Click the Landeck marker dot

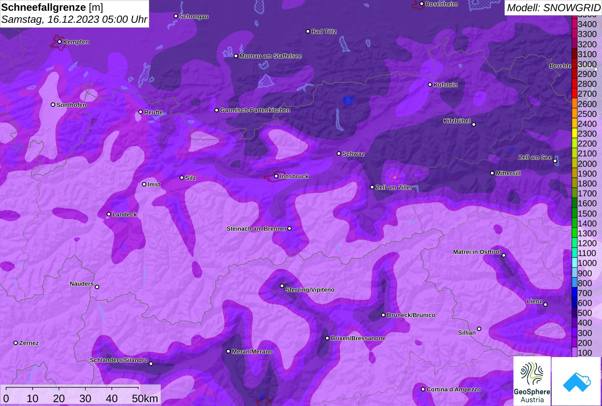click(108, 214)
